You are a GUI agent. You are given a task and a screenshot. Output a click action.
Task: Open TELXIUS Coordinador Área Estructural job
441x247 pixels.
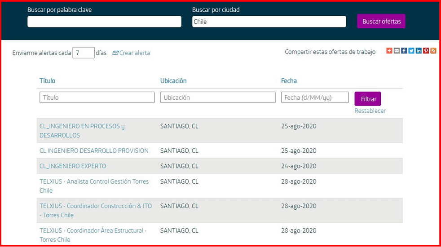[93, 235]
